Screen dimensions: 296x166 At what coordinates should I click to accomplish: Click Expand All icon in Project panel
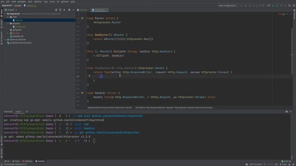pos(60,10)
